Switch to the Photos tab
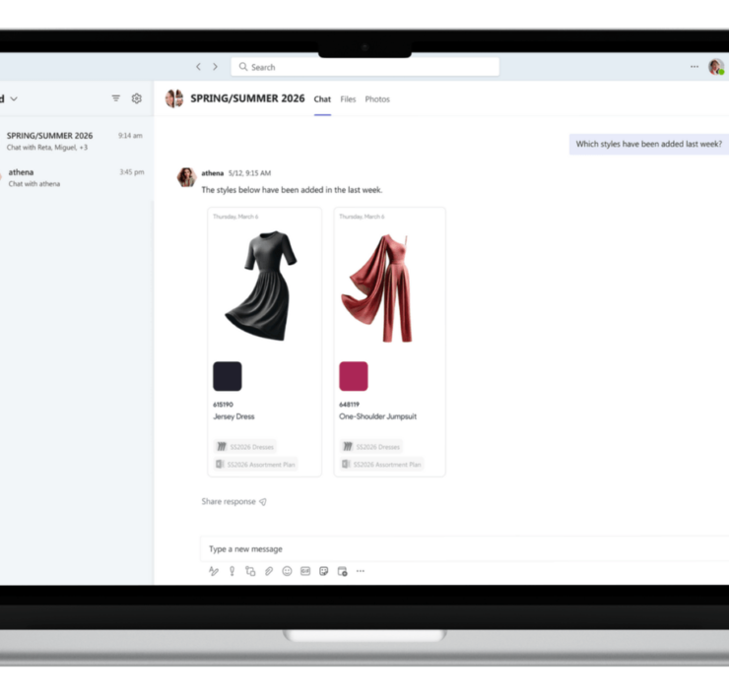The width and height of the screenshot is (729, 699). click(x=377, y=99)
